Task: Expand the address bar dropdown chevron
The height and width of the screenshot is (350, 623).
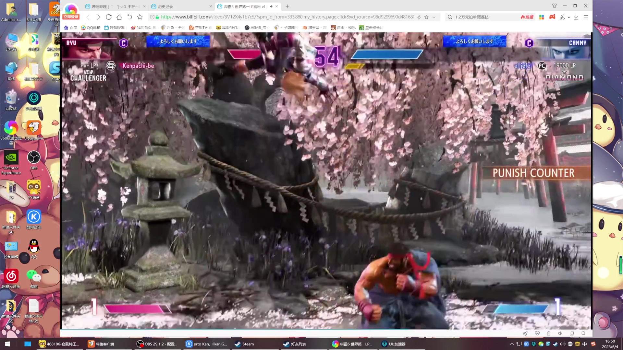Action: tap(434, 17)
